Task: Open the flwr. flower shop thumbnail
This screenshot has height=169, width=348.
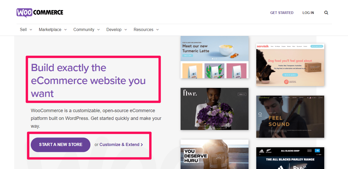Action: tap(214, 109)
